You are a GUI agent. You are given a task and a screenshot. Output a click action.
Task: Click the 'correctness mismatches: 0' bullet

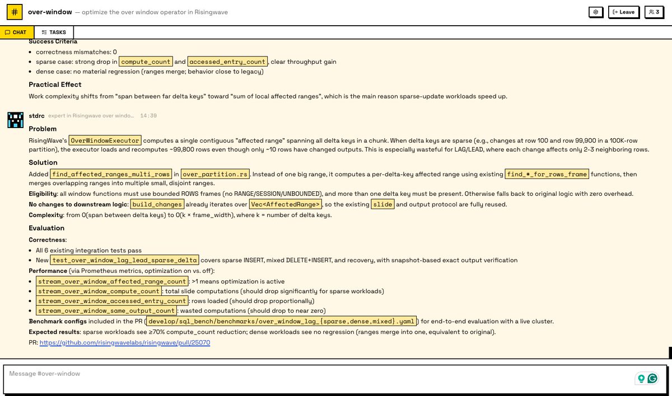(x=76, y=52)
